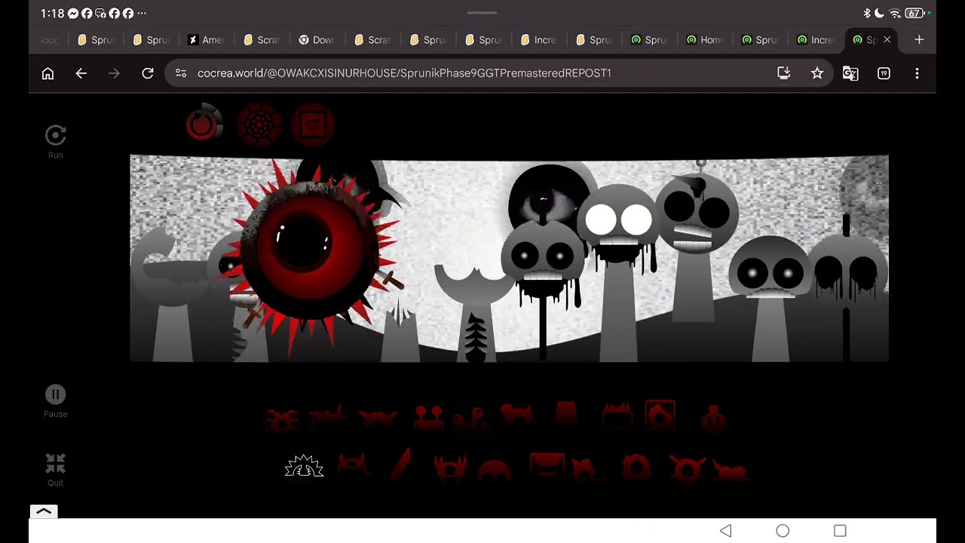Select the dome-shaped character icon
Image resolution: width=965 pixels, height=543 pixels.
494,471
